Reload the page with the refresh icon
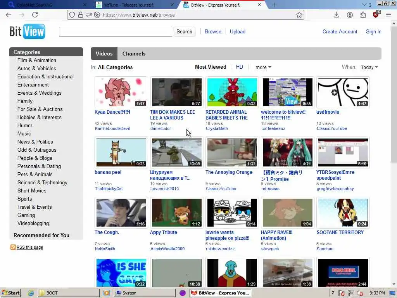The height and width of the screenshot is (298, 397). [35, 15]
